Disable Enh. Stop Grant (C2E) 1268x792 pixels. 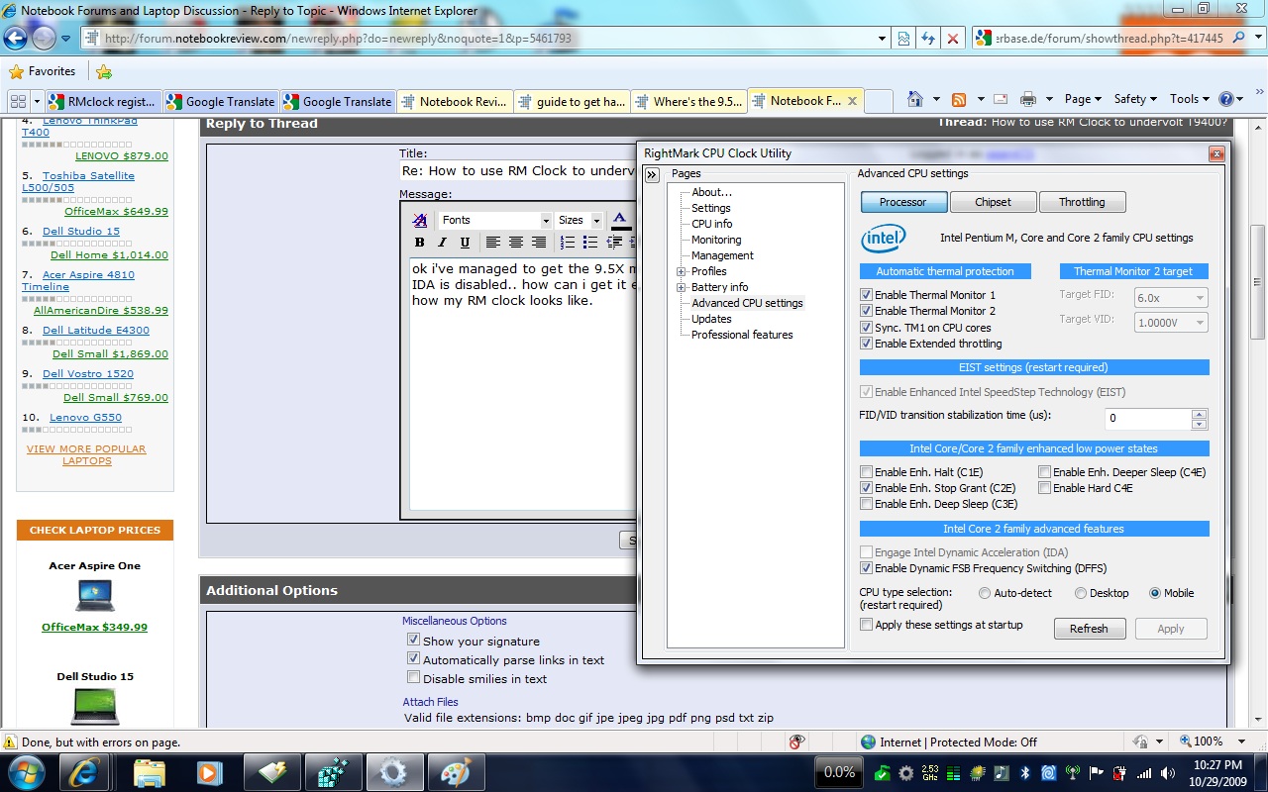coord(867,488)
